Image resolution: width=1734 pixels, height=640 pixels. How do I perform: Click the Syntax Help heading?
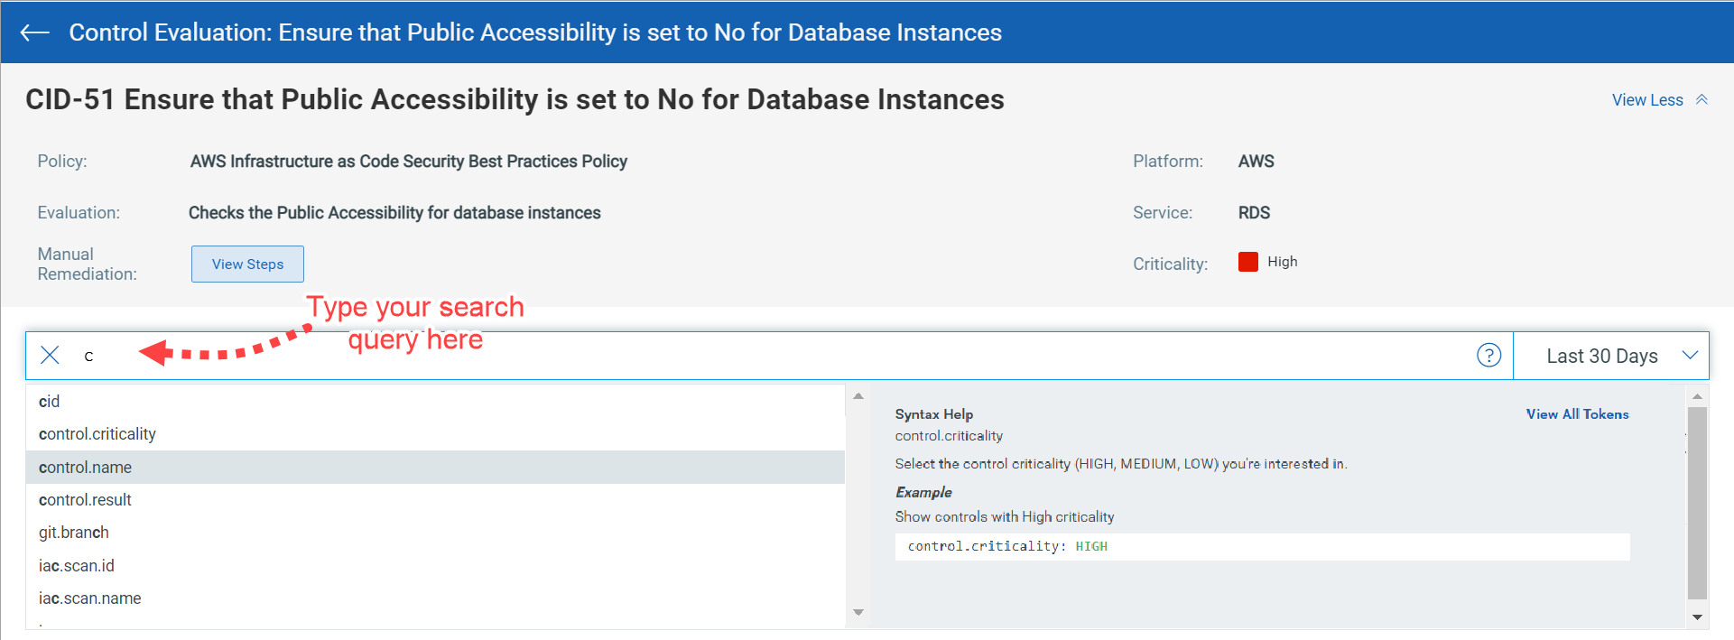coord(933,414)
